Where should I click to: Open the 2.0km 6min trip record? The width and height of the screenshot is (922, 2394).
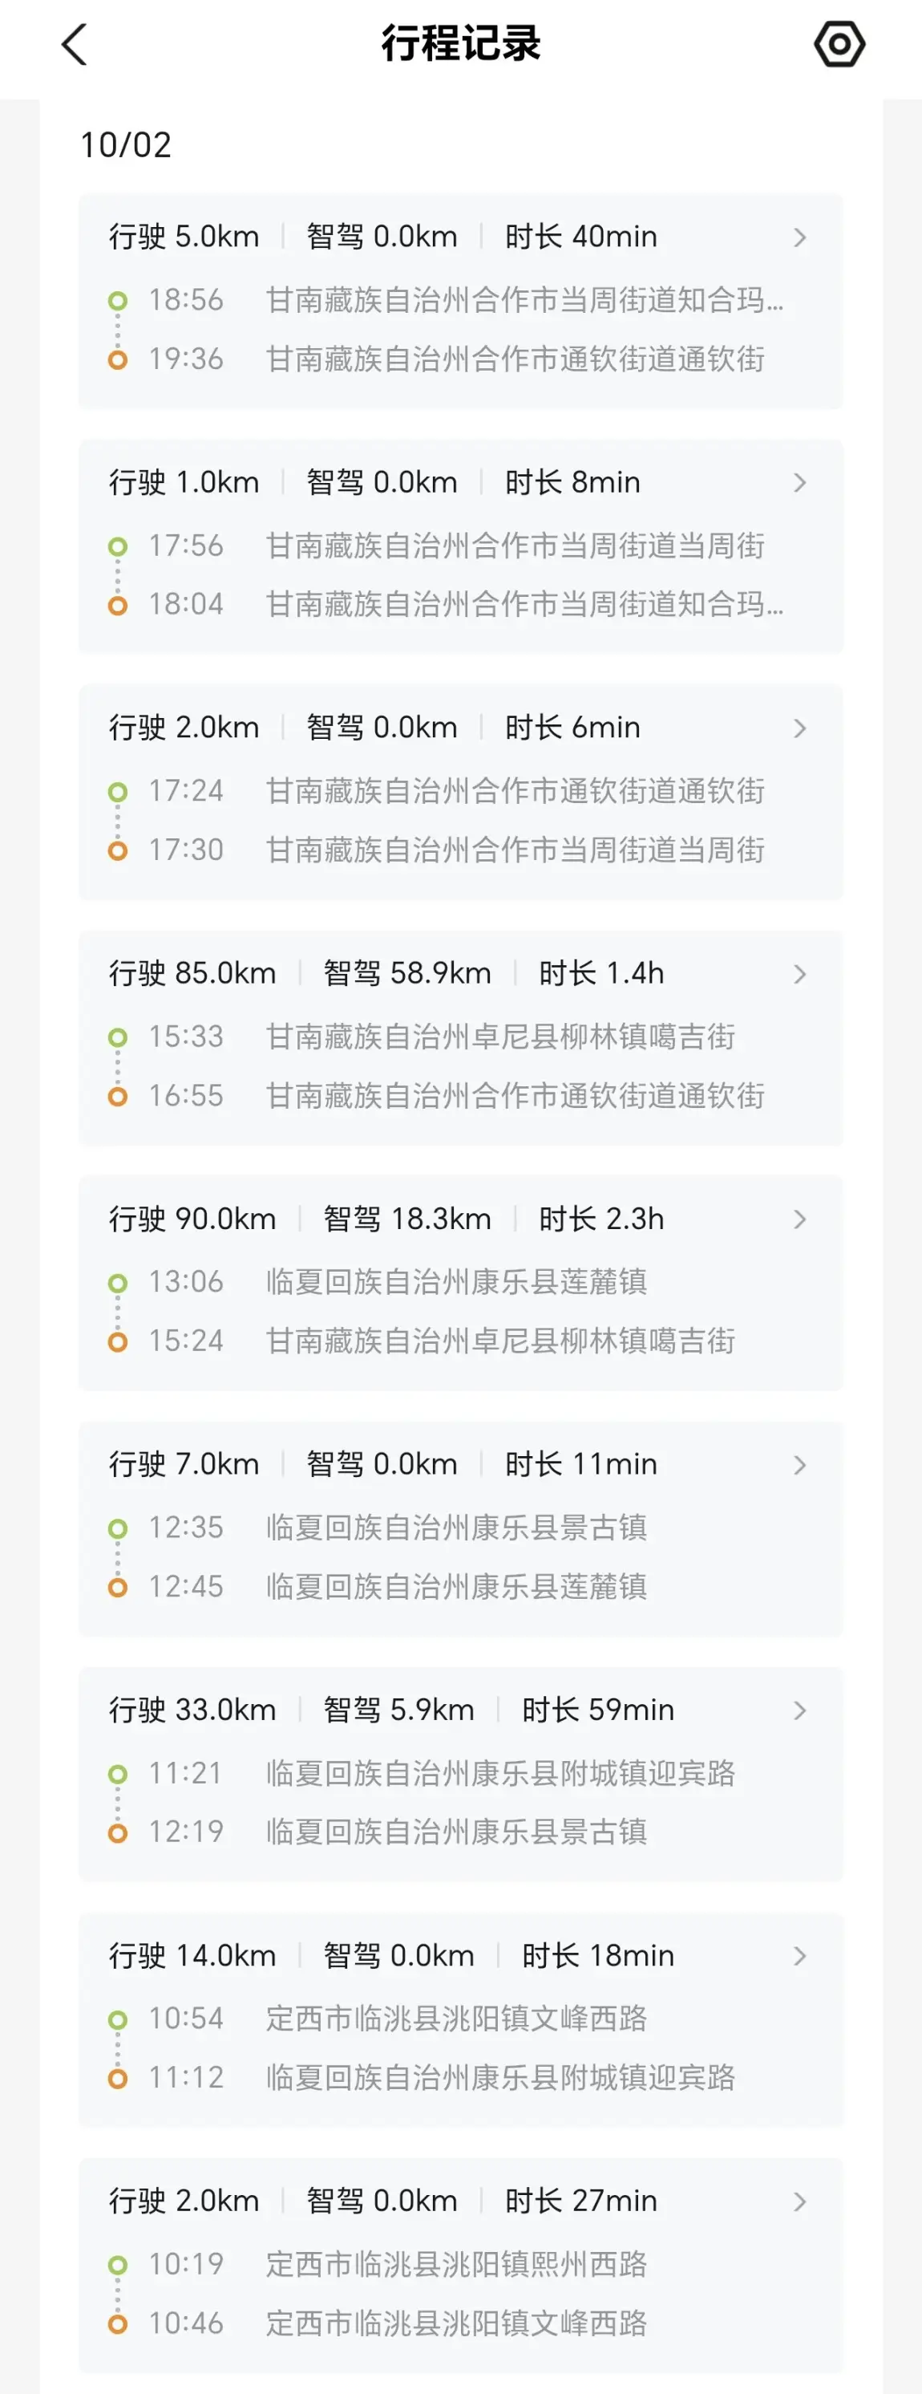point(460,791)
